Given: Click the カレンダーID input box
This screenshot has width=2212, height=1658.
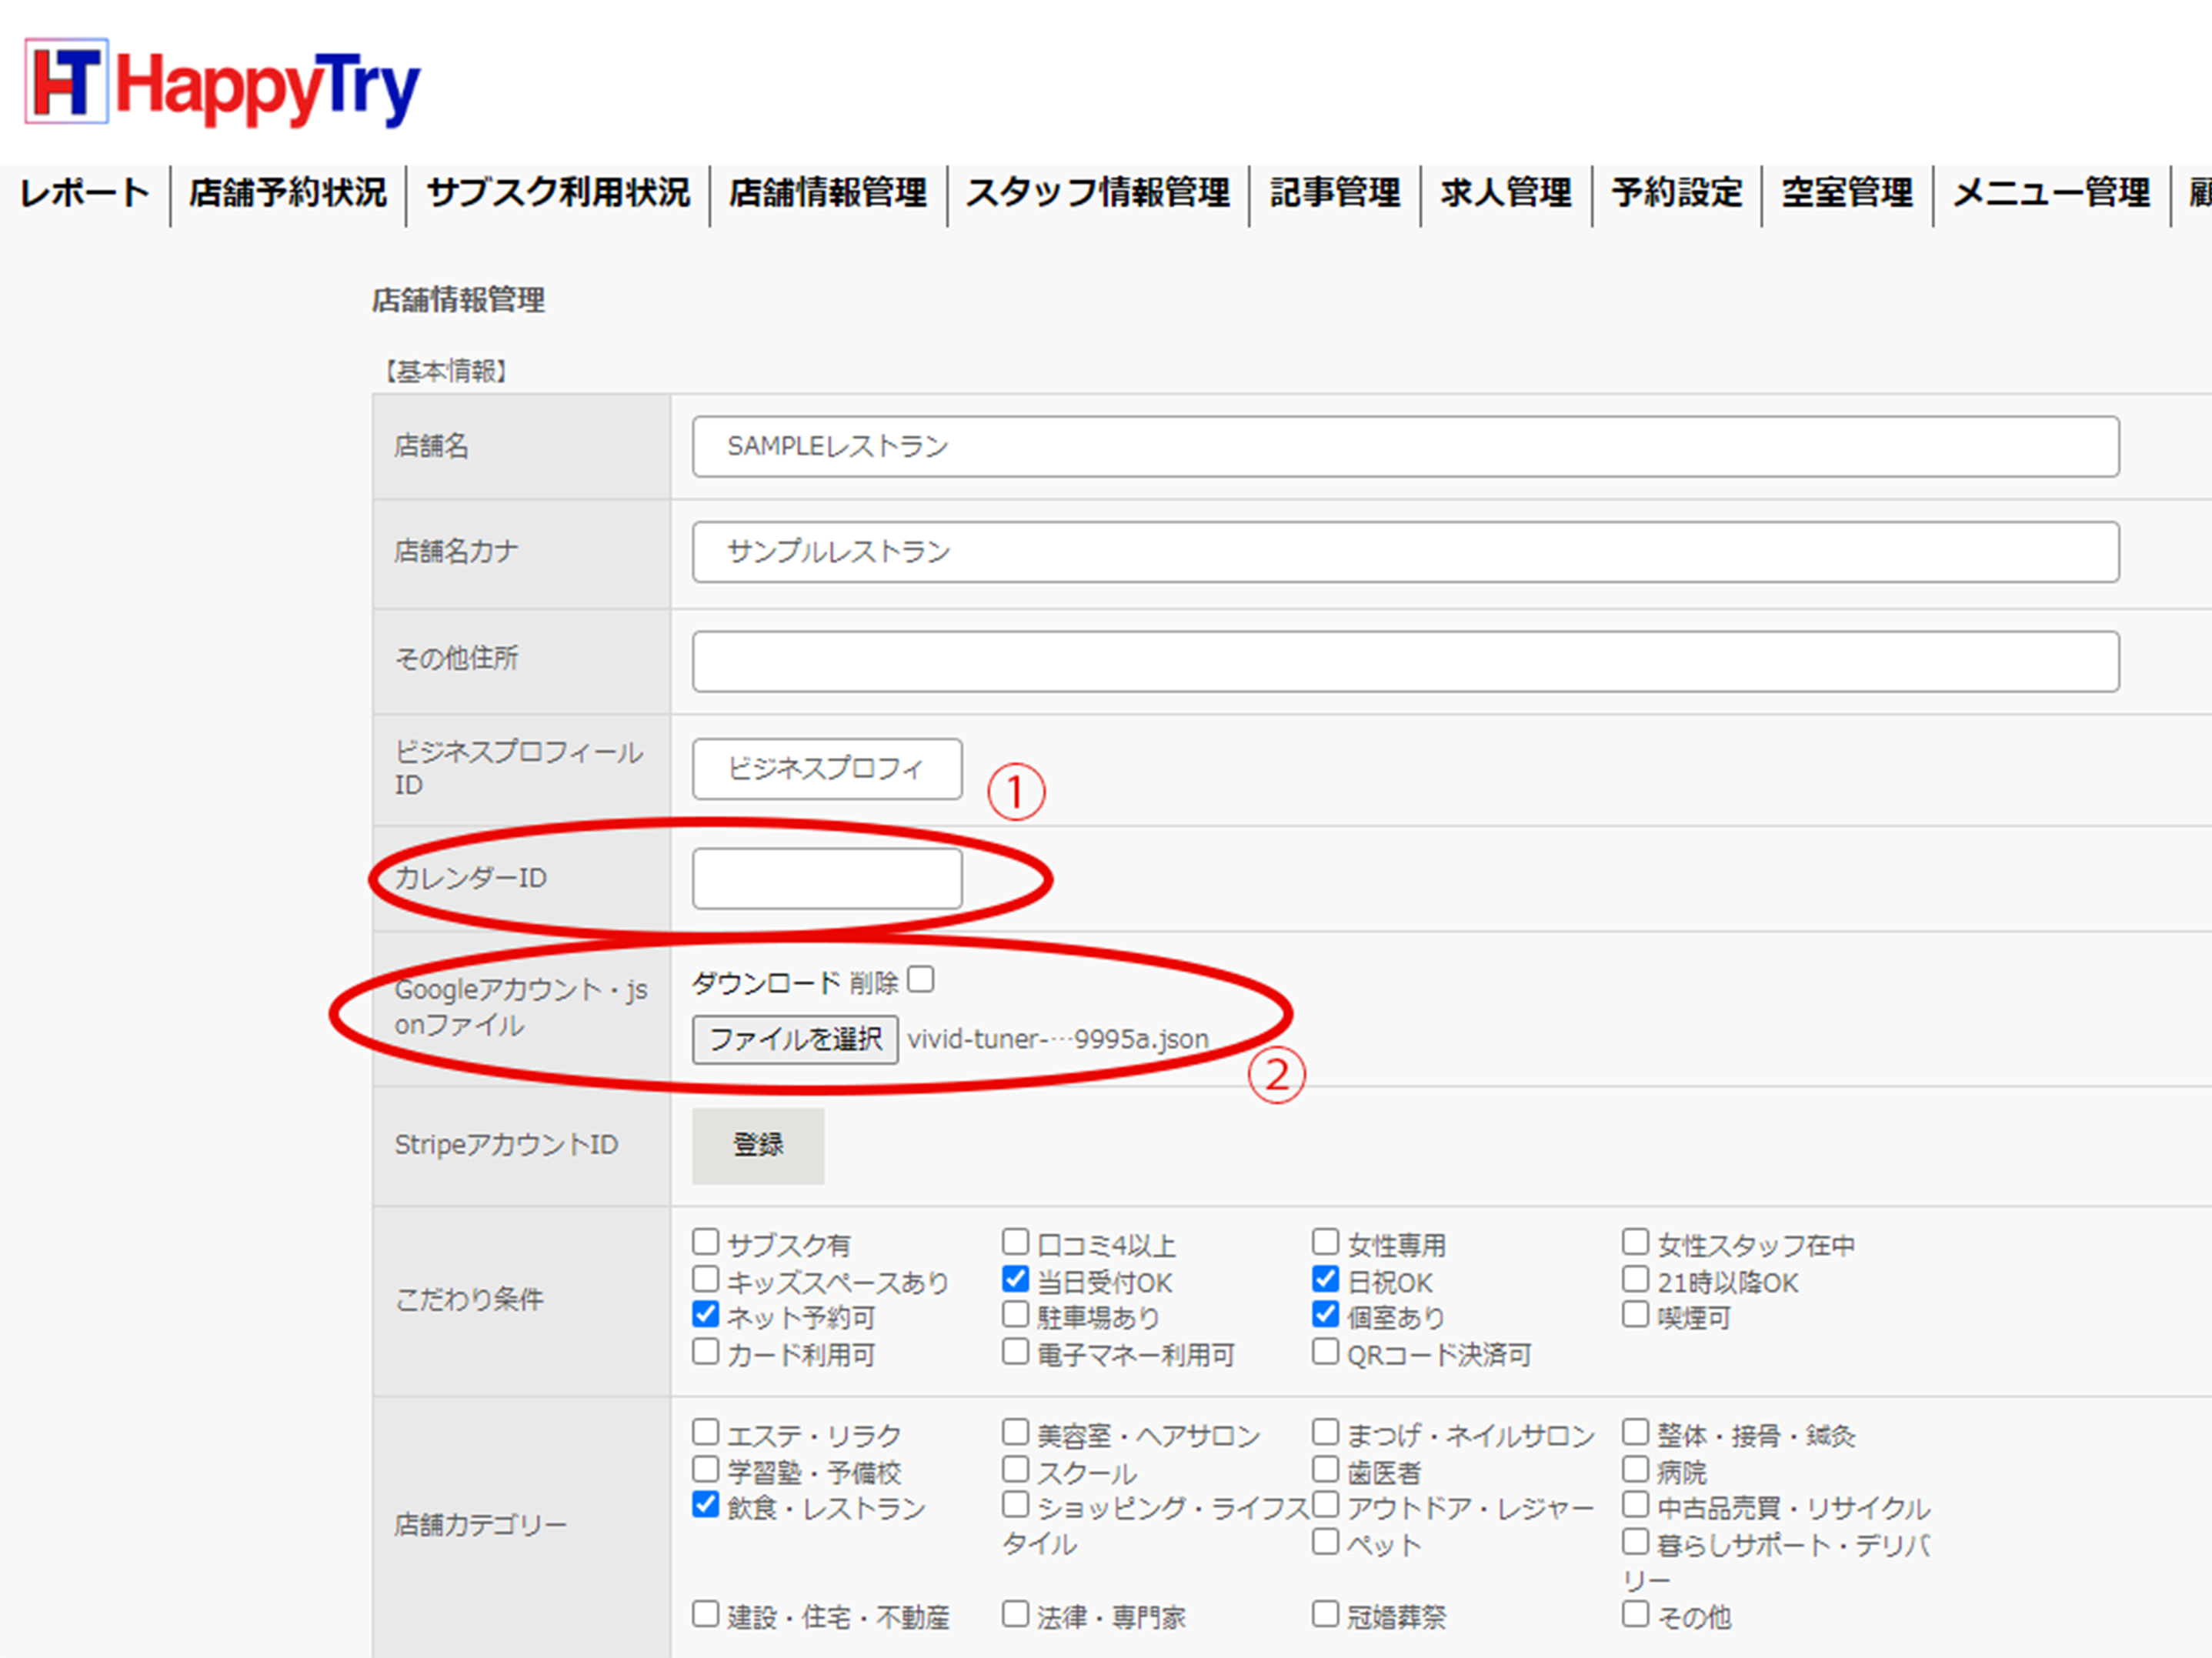Looking at the screenshot, I should pos(826,879).
